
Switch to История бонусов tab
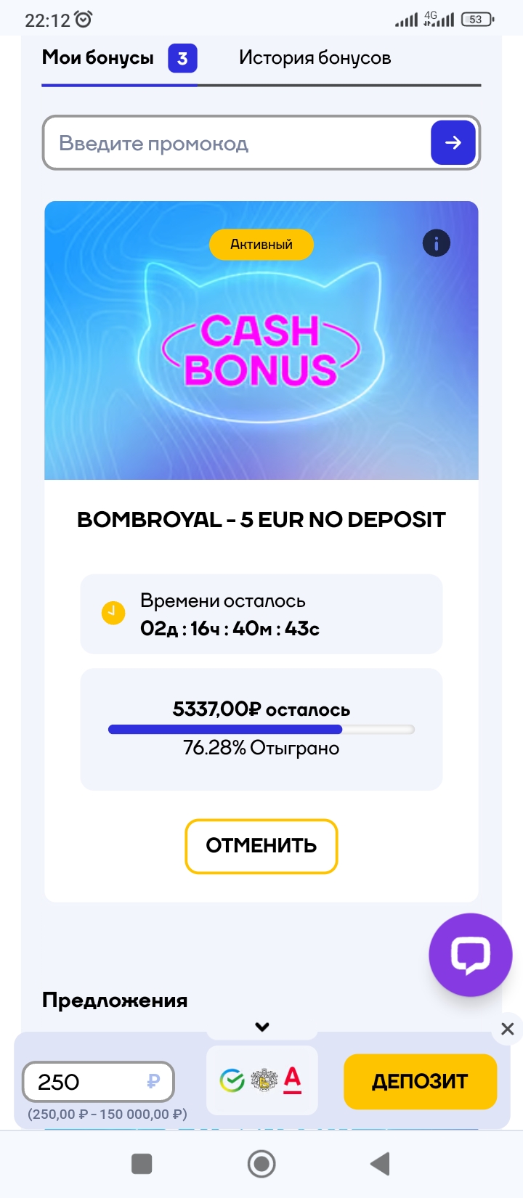(315, 58)
